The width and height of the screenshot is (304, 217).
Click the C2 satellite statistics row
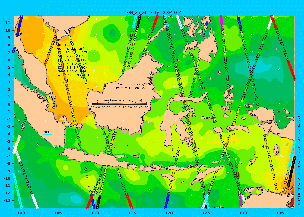(72, 53)
